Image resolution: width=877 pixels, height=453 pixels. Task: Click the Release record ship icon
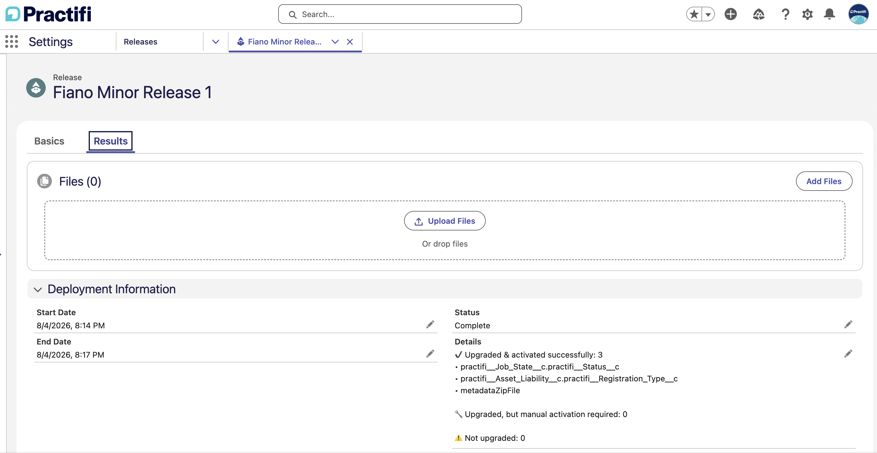point(36,88)
